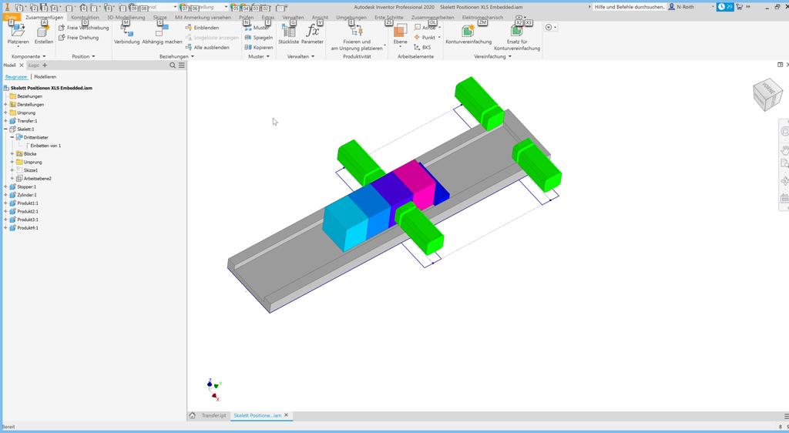
Task: Click the Abhängig machen constraint icon
Action: point(162,31)
